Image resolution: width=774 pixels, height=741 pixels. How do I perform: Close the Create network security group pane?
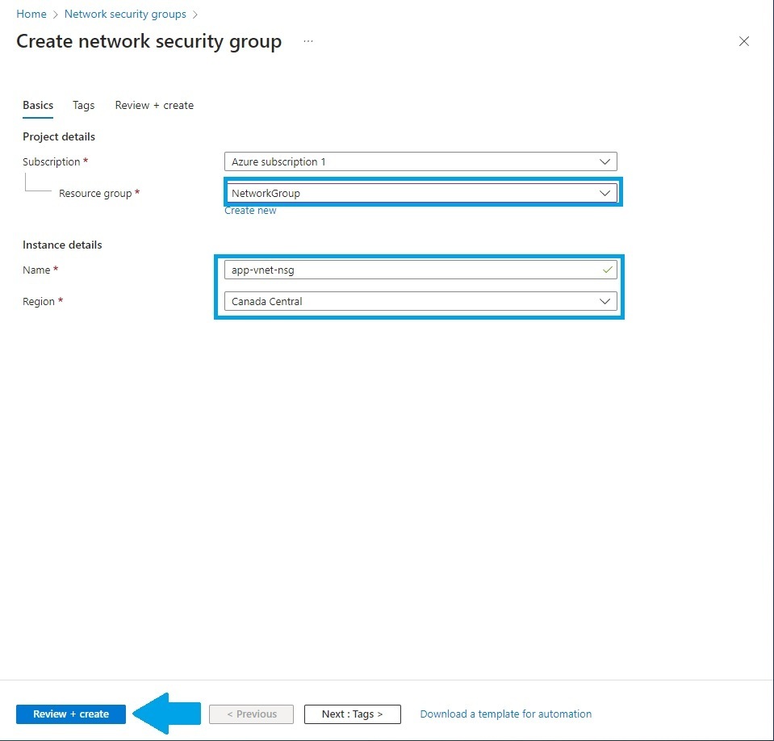[x=743, y=41]
